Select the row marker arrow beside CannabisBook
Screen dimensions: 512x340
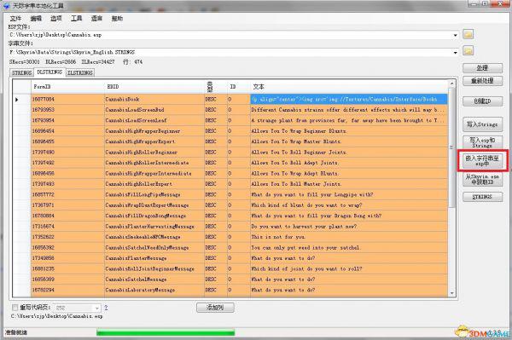click(17, 100)
